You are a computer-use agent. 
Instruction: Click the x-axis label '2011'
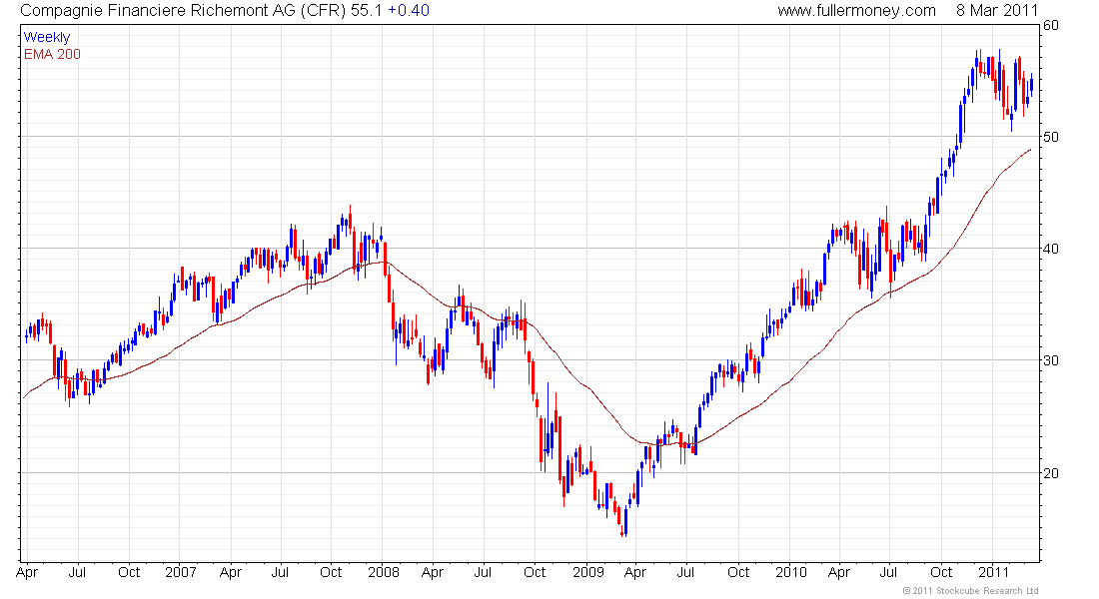pos(993,572)
